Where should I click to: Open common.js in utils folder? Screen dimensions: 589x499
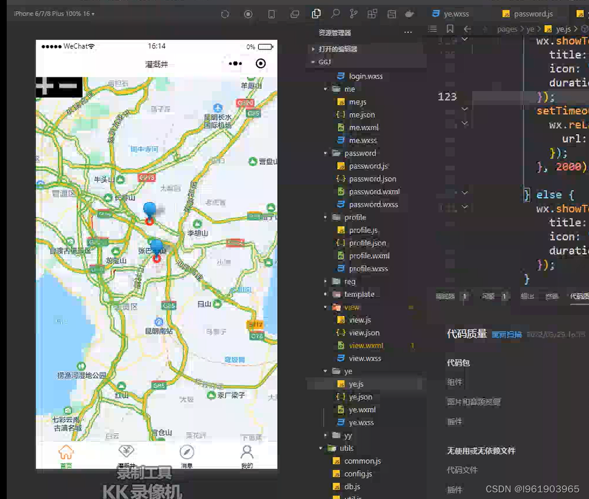(363, 461)
